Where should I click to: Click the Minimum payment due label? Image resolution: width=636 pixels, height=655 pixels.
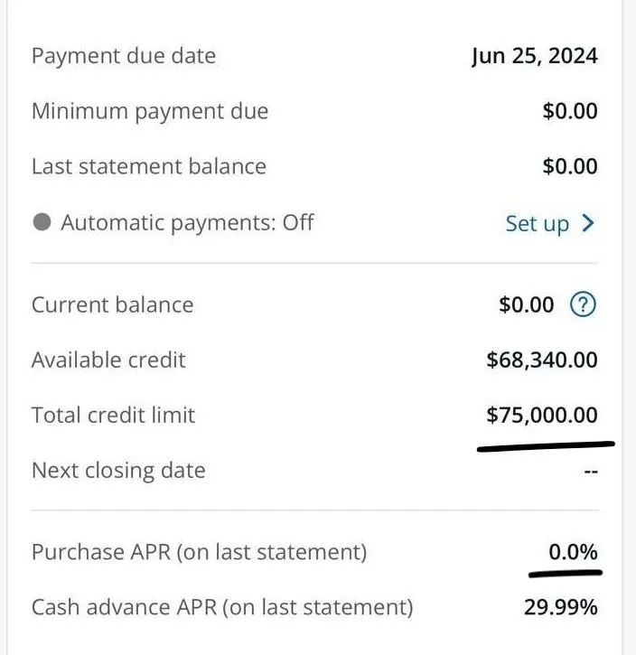(x=150, y=111)
